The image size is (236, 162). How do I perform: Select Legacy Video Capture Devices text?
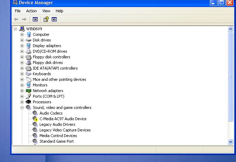65,130
